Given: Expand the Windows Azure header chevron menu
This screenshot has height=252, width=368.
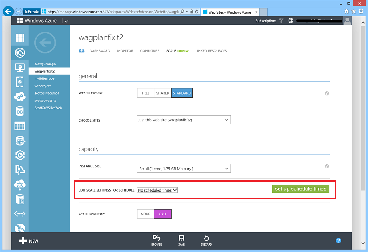Looking at the screenshot, I should pos(66,21).
